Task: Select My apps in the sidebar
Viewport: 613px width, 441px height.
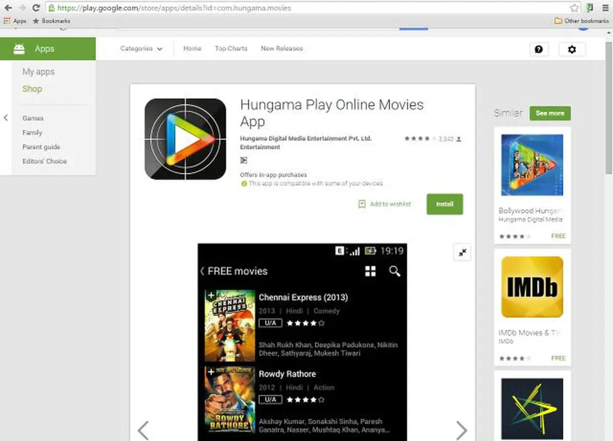Action: click(x=38, y=72)
